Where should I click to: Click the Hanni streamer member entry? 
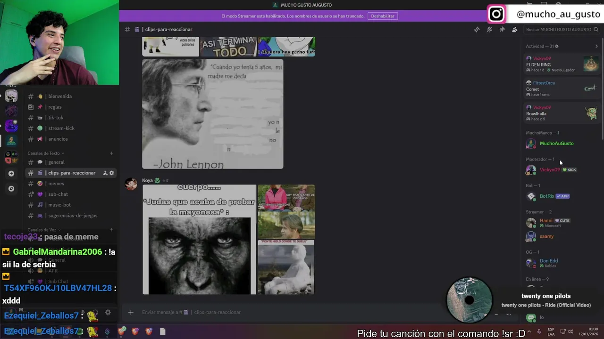(x=562, y=223)
